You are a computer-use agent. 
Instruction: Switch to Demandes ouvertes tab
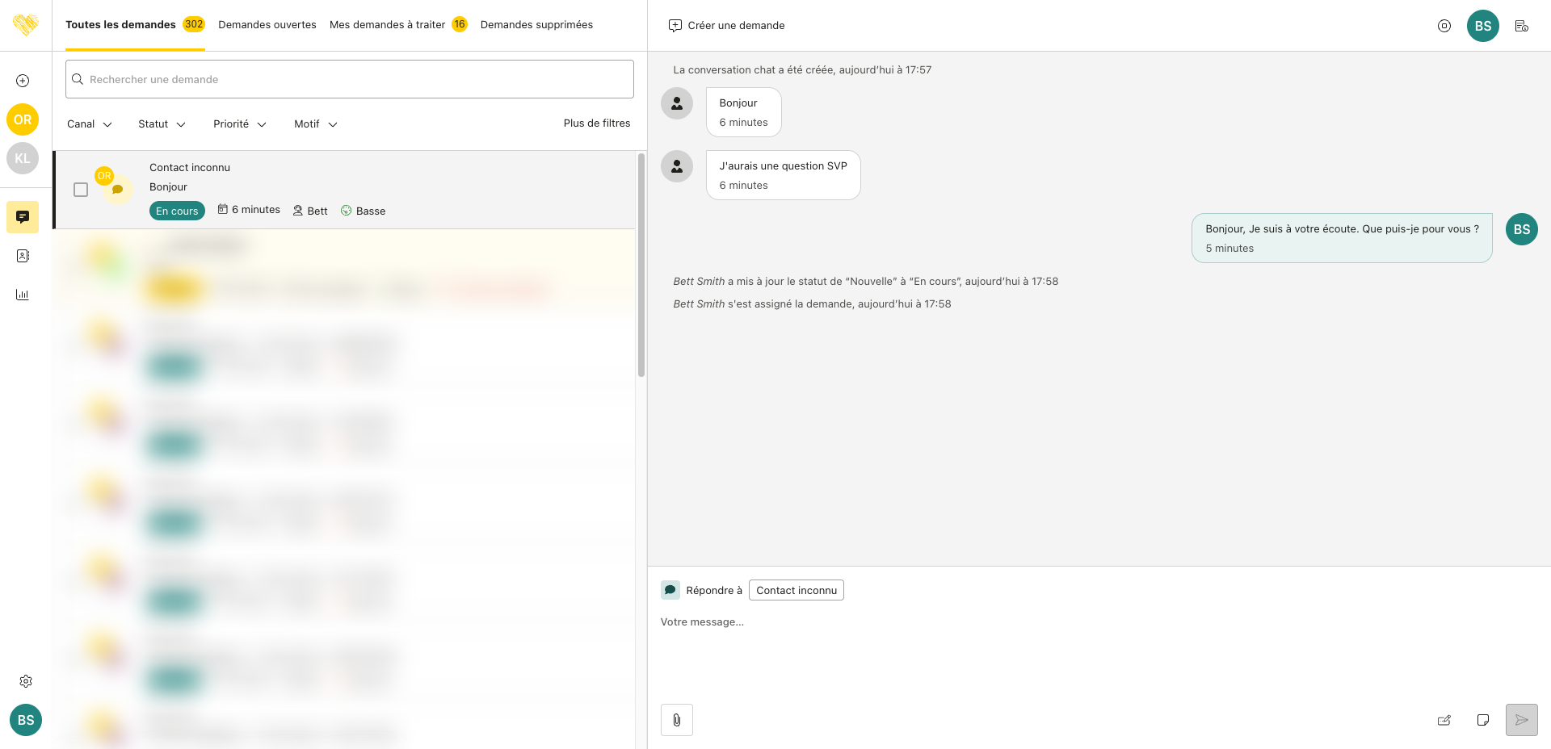[x=267, y=25]
